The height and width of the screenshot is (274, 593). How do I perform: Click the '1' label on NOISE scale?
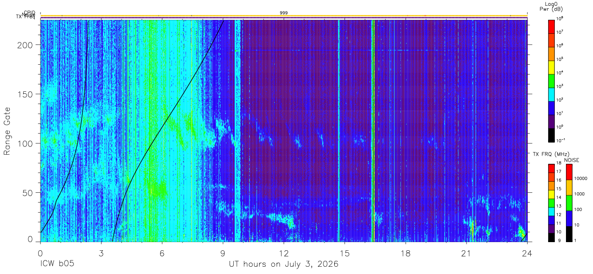pyautogui.click(x=576, y=241)
